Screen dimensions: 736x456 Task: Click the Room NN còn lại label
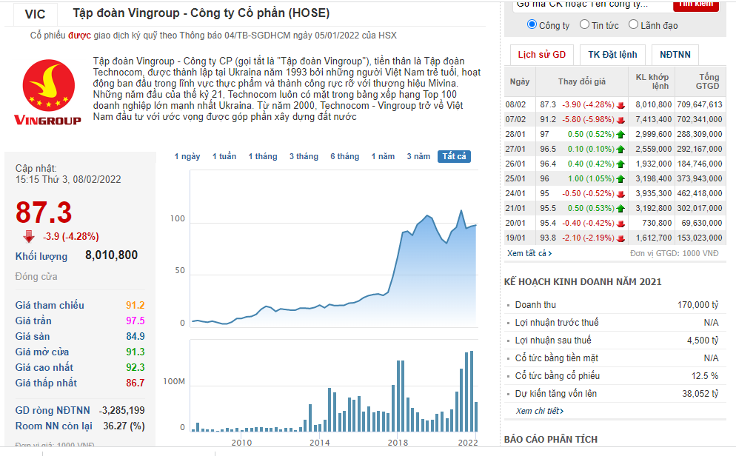click(x=53, y=426)
